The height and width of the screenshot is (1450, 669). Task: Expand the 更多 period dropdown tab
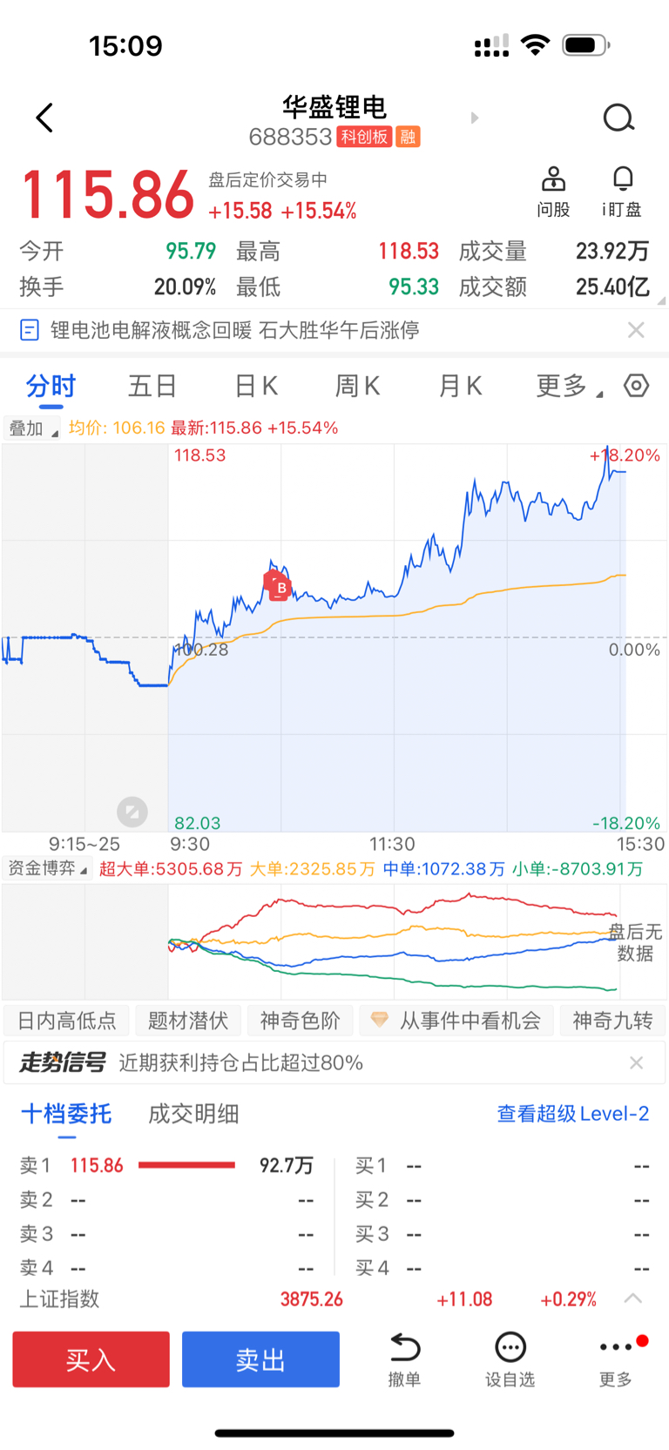[x=568, y=386]
